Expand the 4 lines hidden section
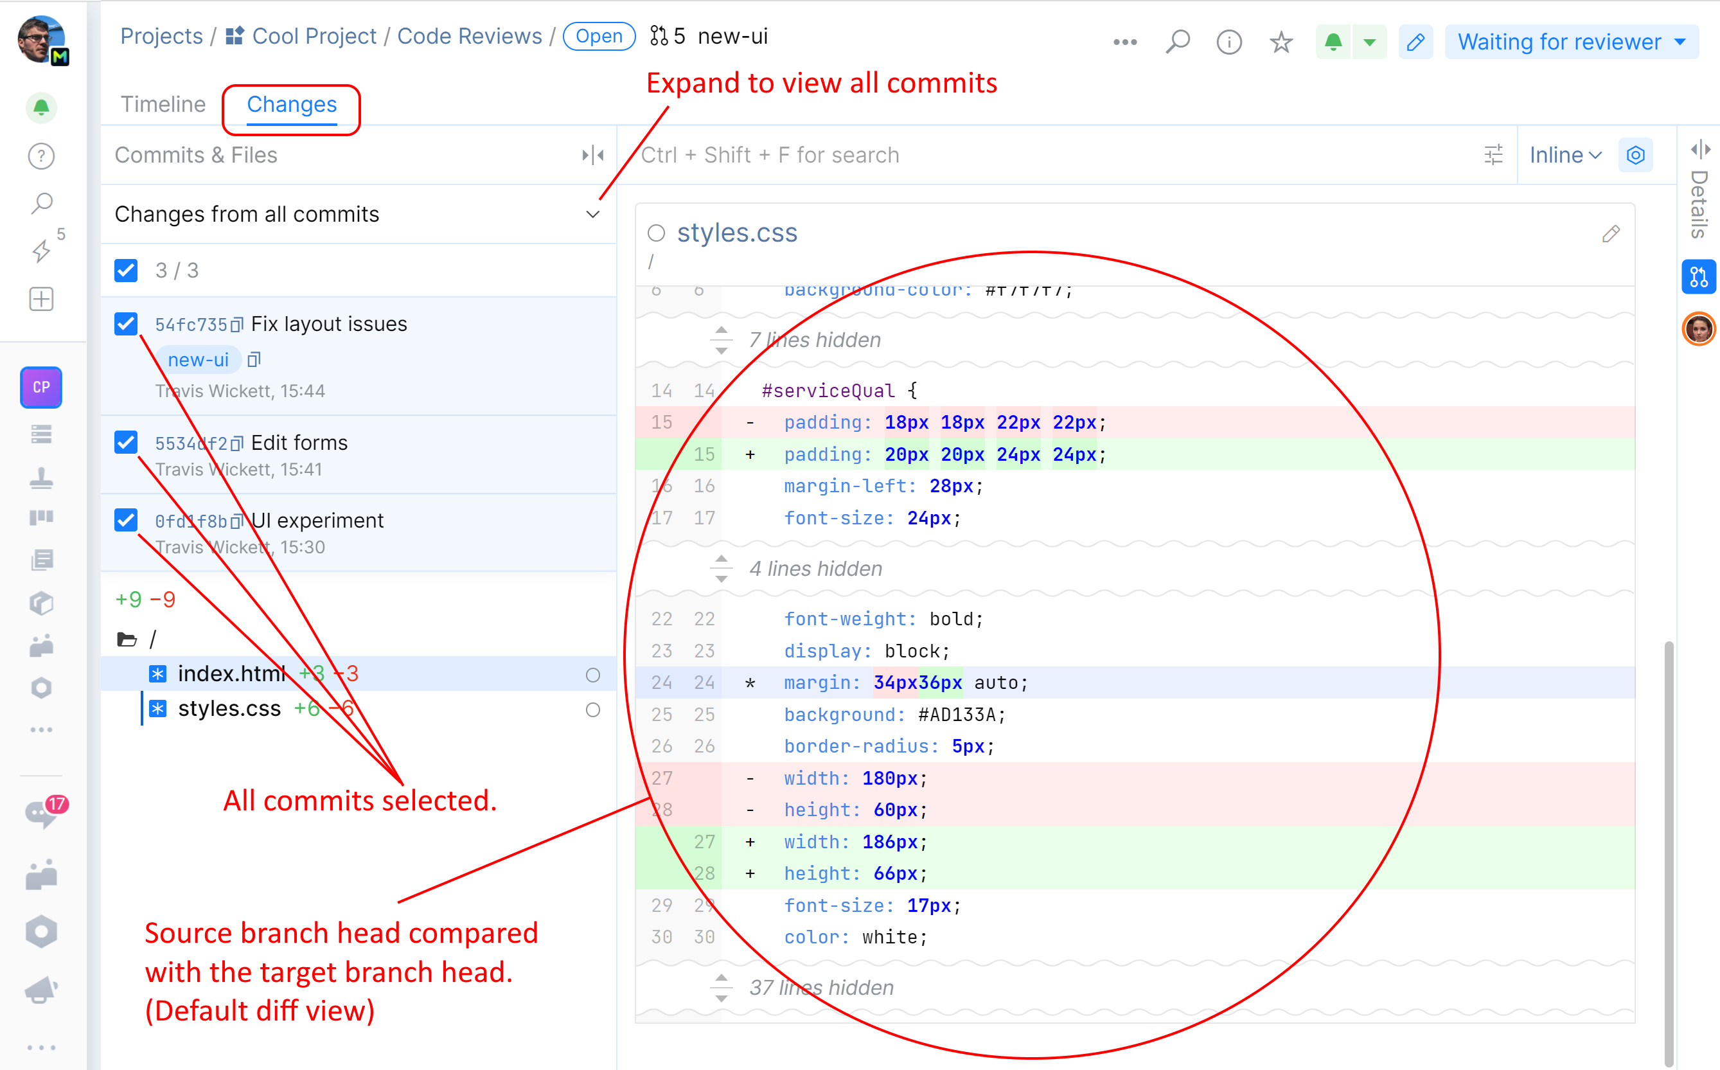1720x1070 pixels. click(721, 569)
